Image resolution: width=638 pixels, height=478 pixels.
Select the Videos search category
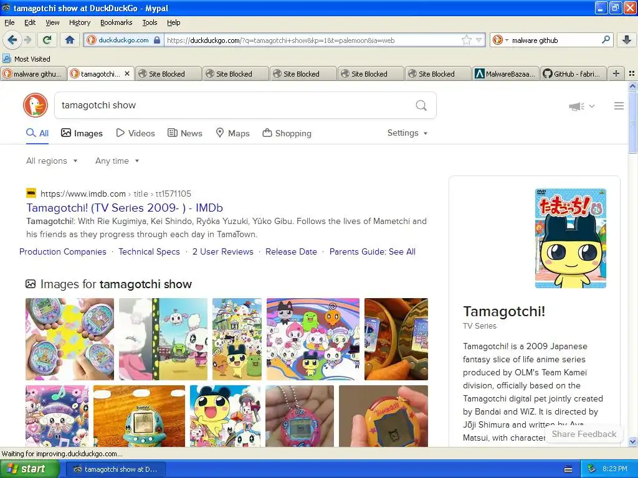(135, 133)
